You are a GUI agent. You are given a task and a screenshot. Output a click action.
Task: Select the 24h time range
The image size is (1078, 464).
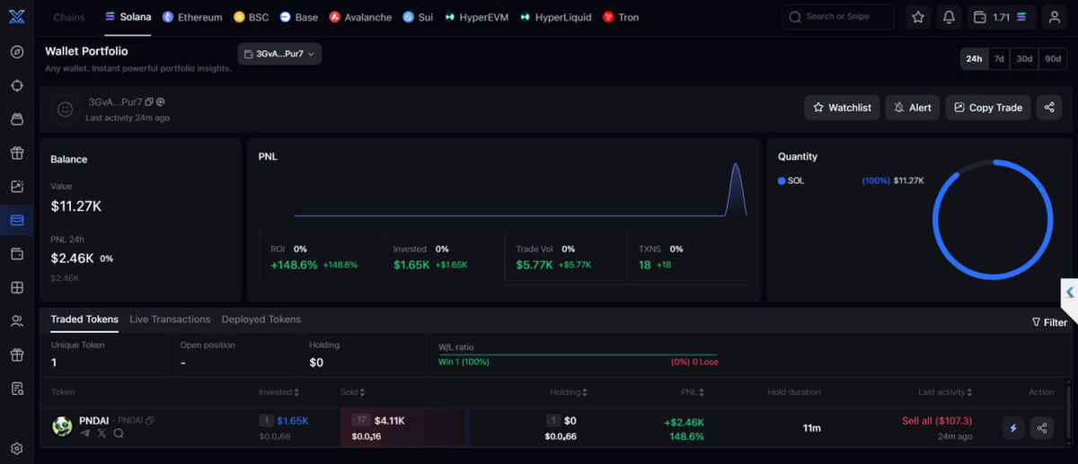[x=974, y=58]
